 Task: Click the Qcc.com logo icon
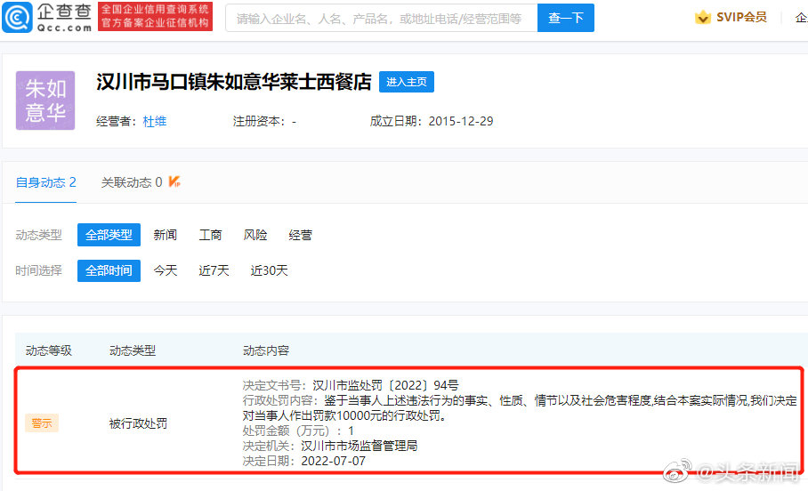tap(18, 17)
